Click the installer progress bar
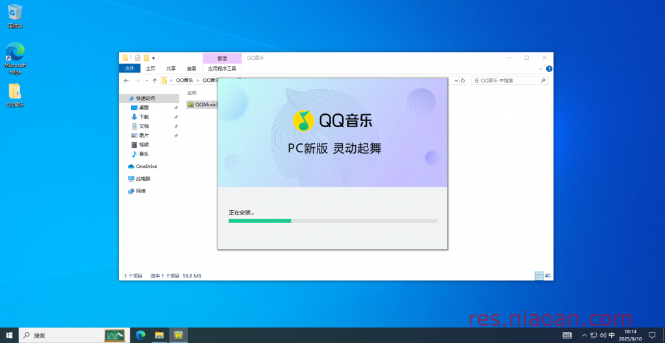This screenshot has width=665, height=343. pyautogui.click(x=333, y=221)
